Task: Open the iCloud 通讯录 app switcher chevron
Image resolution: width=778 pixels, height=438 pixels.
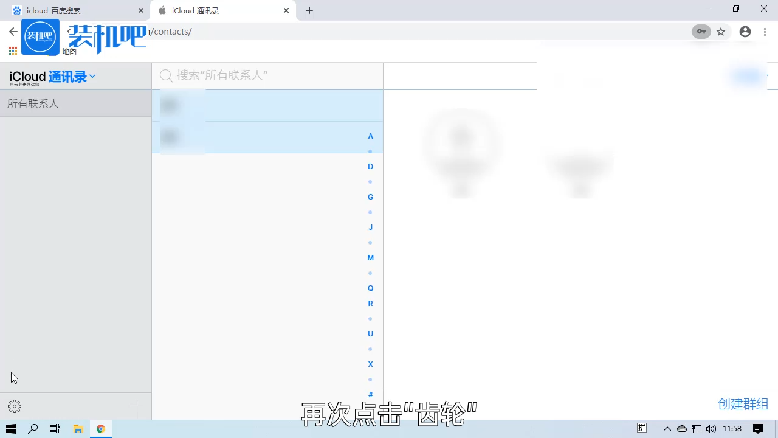Action: tap(92, 77)
